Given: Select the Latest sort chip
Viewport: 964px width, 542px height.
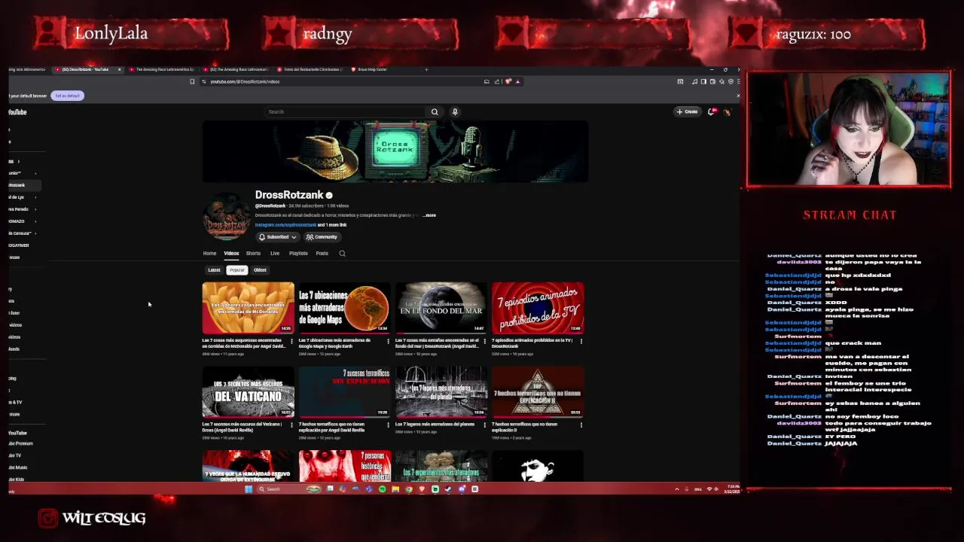Looking at the screenshot, I should (214, 269).
